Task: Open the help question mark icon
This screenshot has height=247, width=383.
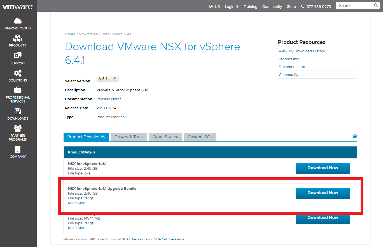Action: (355, 136)
